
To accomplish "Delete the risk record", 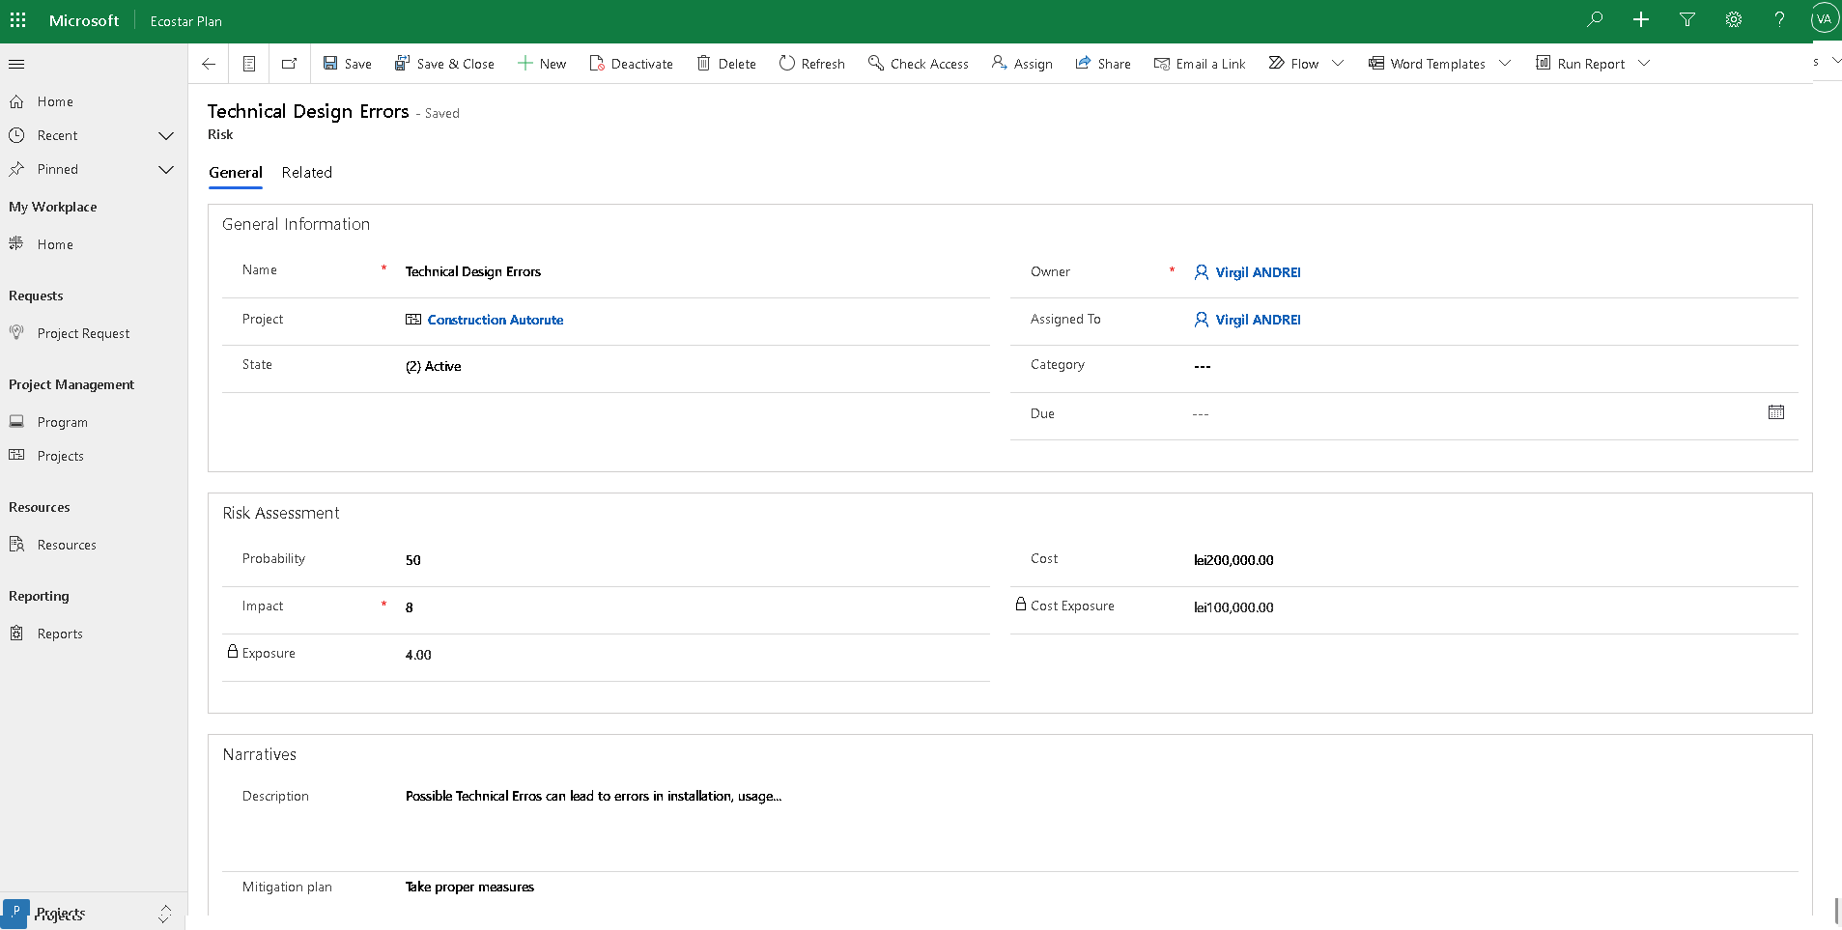I will [x=726, y=64].
